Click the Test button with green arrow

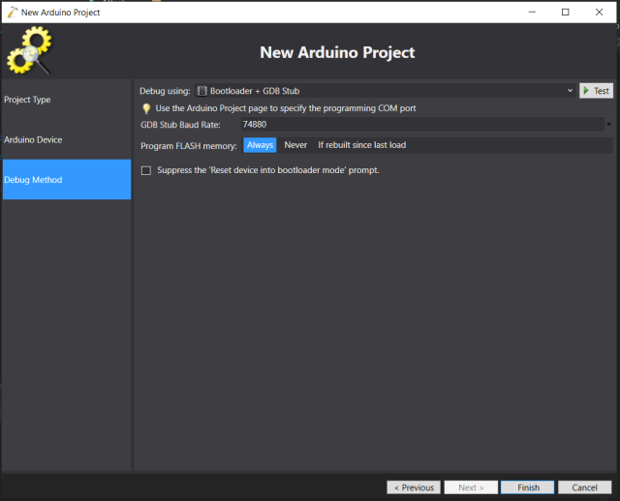click(x=596, y=91)
